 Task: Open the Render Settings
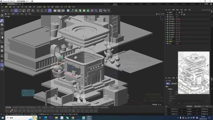click(x=63, y=11)
